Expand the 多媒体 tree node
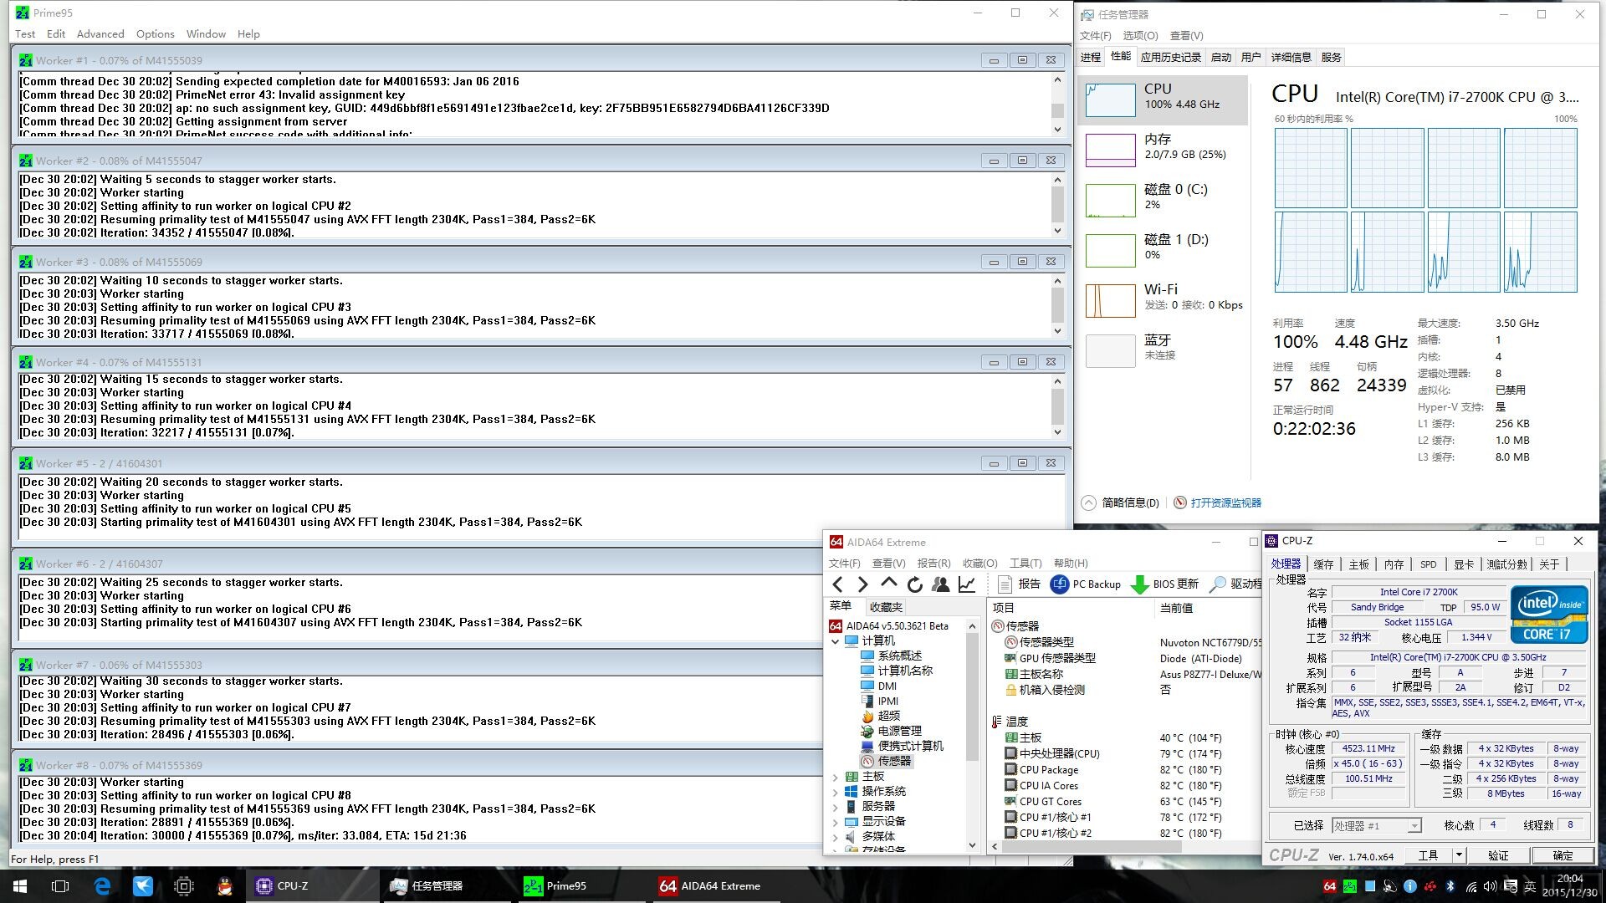Image resolution: width=1606 pixels, height=903 pixels. pos(835,837)
